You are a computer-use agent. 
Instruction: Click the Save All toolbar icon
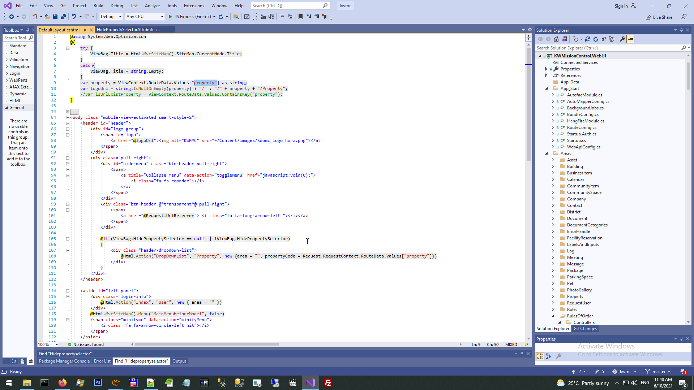[63, 17]
